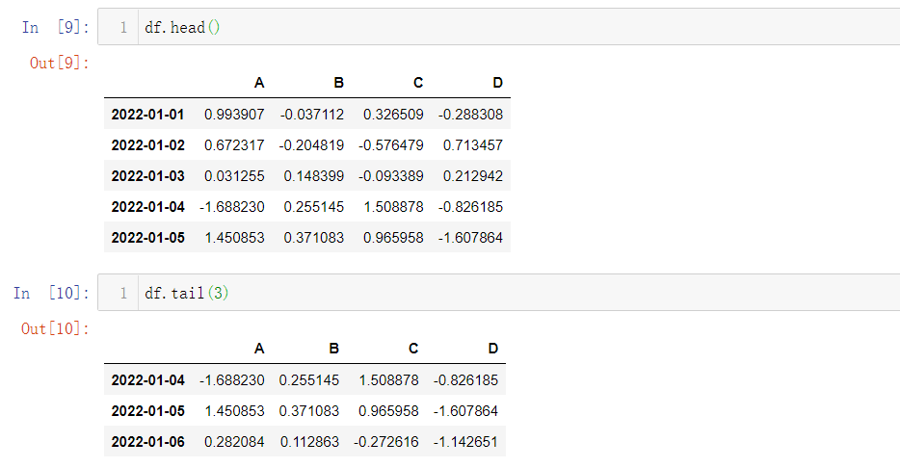Viewport: 900px width, 468px height.
Task: Click column header C in Out[10] table
Action: click(x=413, y=349)
